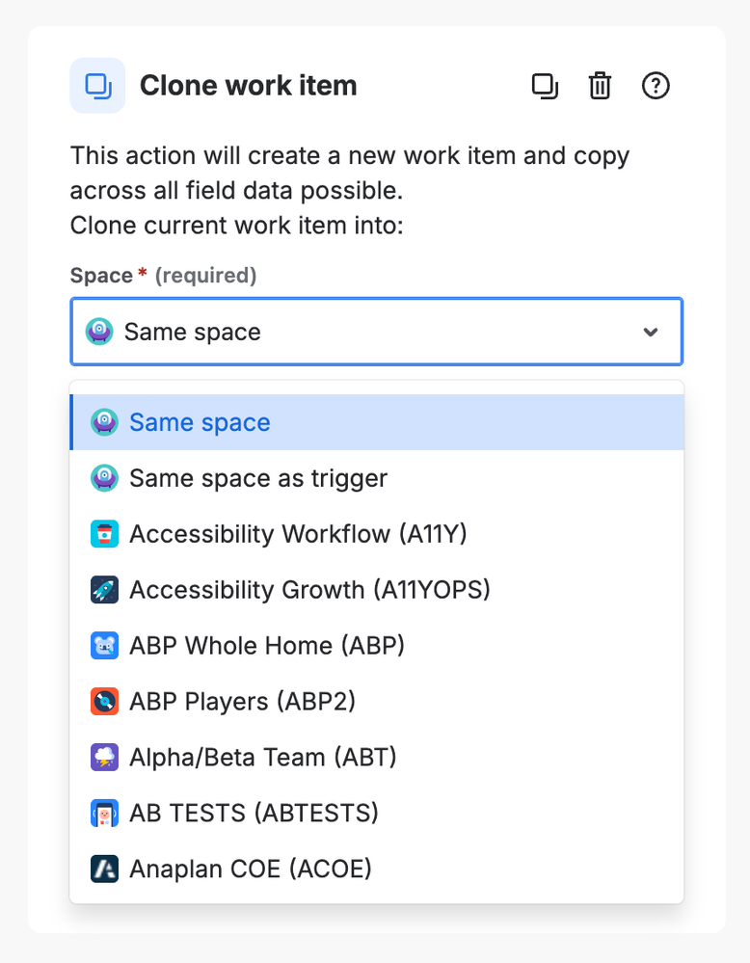Choose Same space as trigger option

377,478
